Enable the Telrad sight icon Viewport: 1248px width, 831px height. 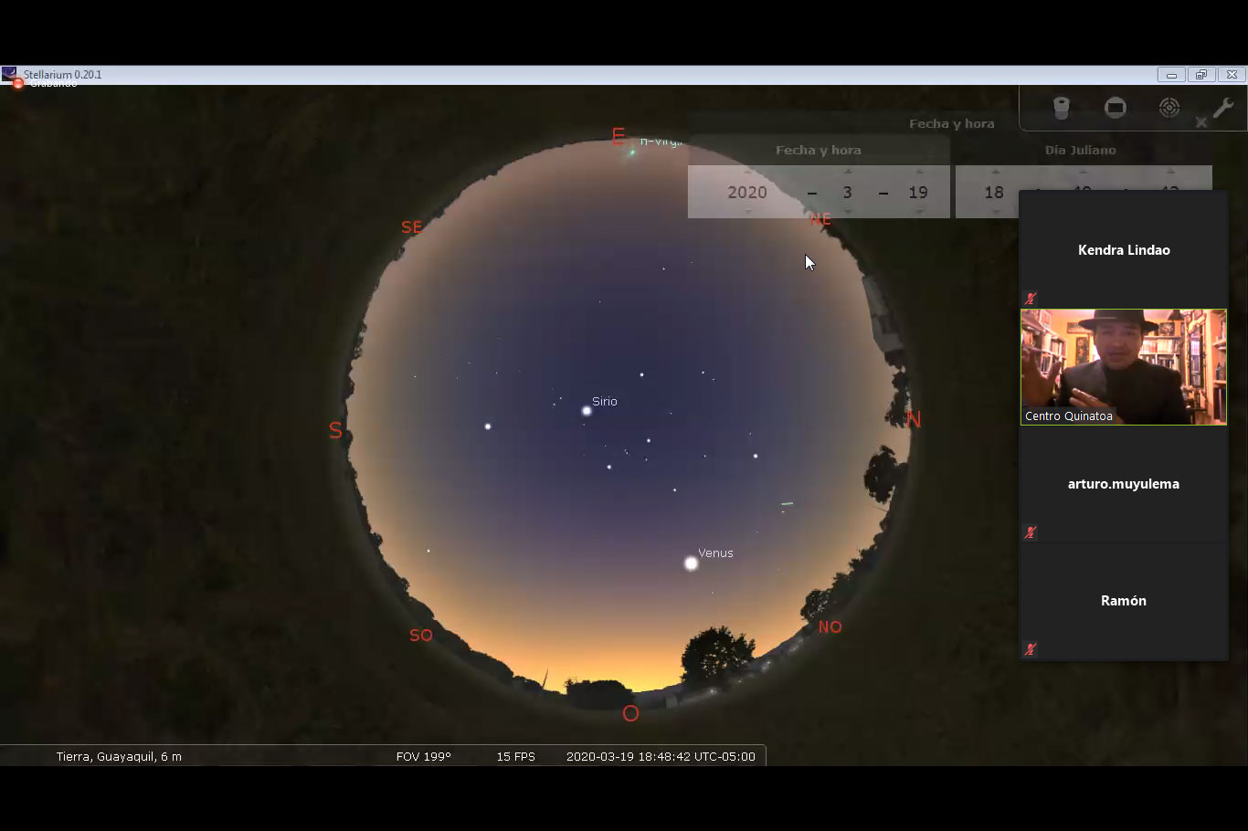coord(1169,108)
